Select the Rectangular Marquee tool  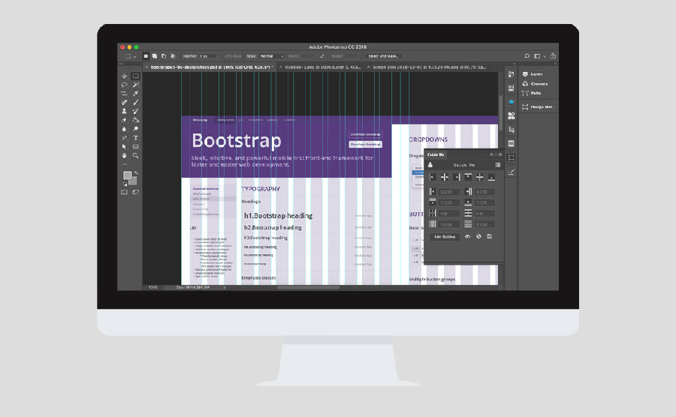pos(136,76)
